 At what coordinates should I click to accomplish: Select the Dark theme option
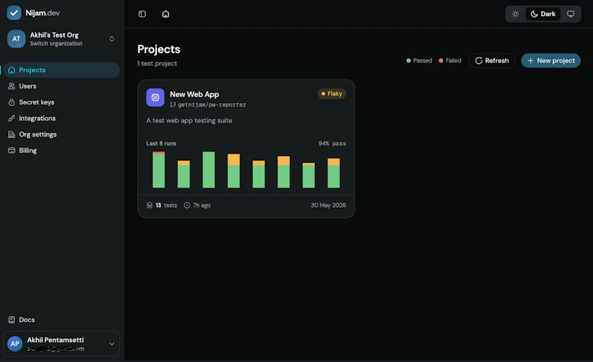(x=543, y=14)
